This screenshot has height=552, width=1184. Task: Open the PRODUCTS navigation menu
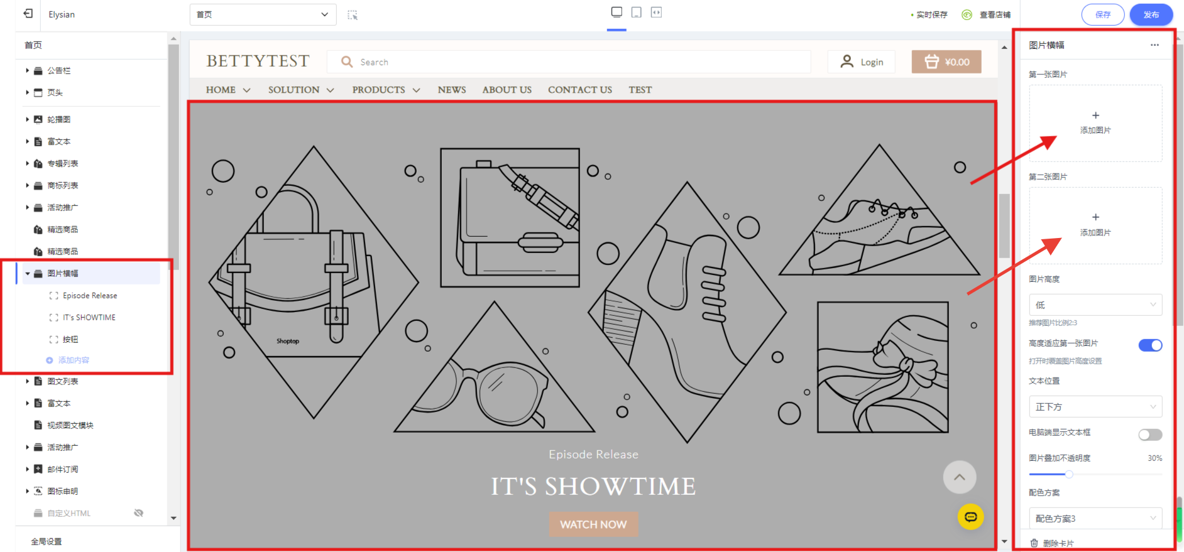(x=386, y=90)
